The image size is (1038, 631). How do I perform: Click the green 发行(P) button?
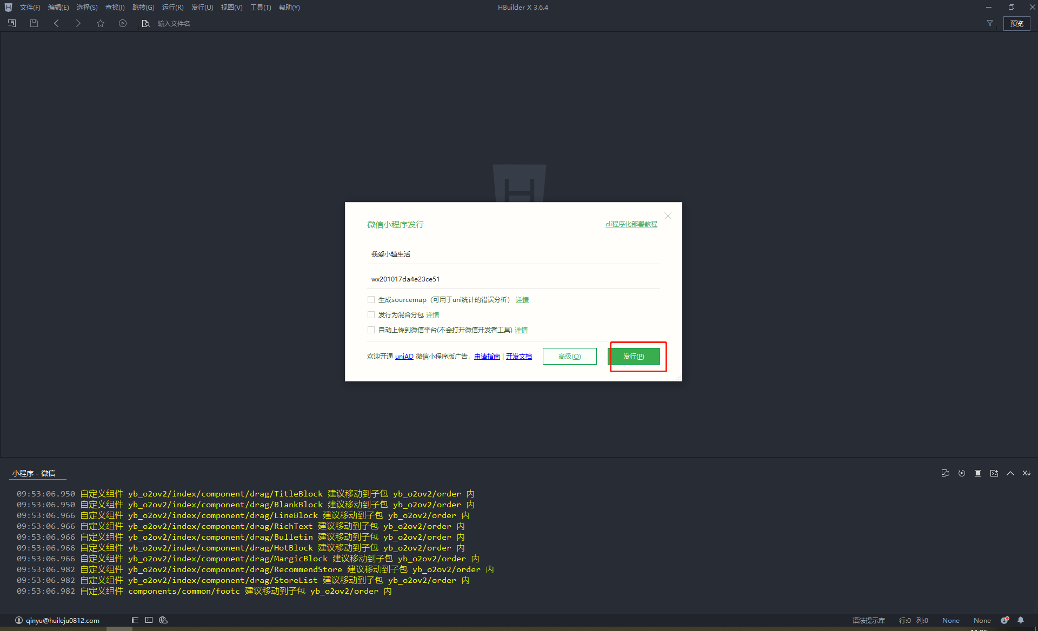(634, 357)
